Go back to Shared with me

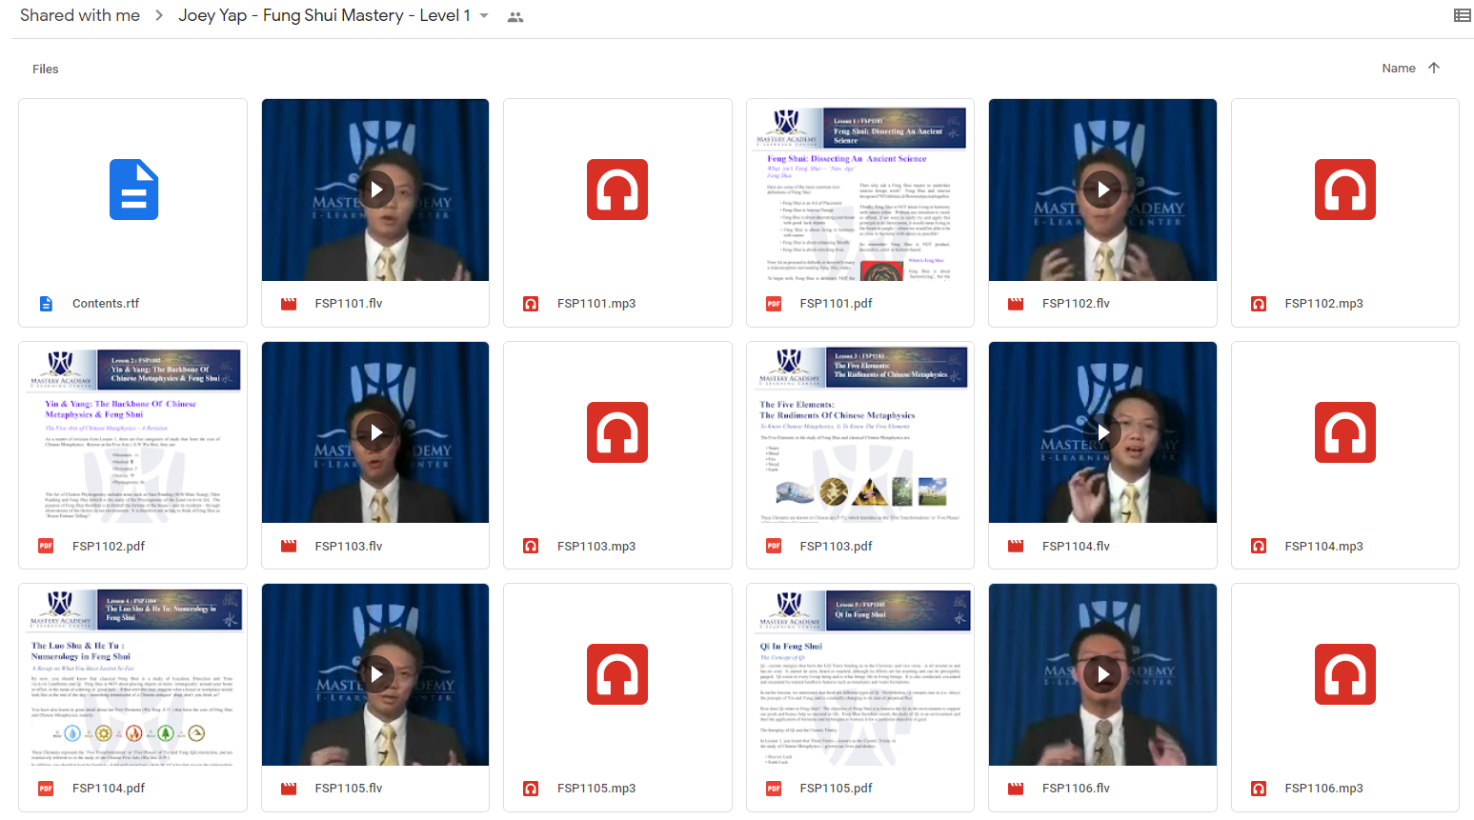(x=80, y=15)
